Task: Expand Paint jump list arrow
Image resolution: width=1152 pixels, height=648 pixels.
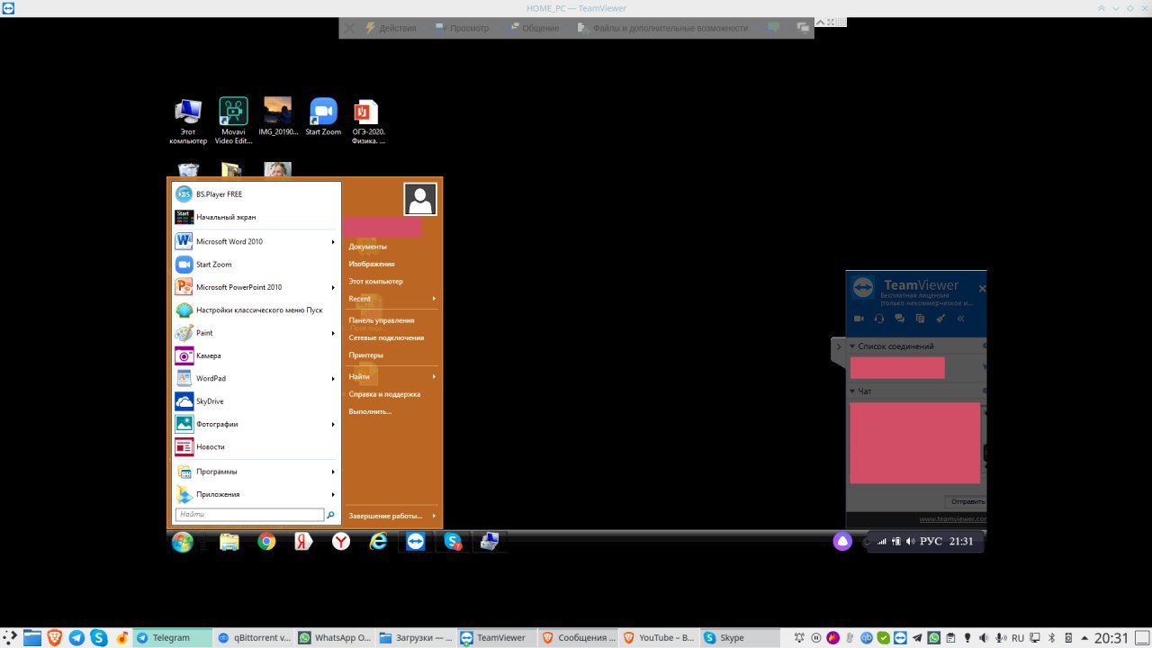Action: coord(333,333)
